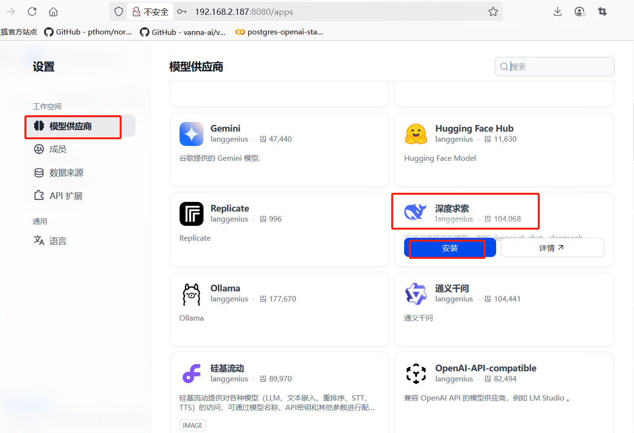Click 通义千问 download count 104,441
This screenshot has width=634, height=433.
coord(507,299)
